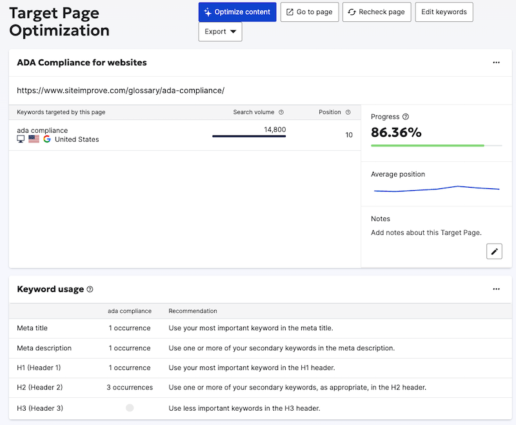Click the Google search engine icon
The image size is (516, 425).
(47, 139)
